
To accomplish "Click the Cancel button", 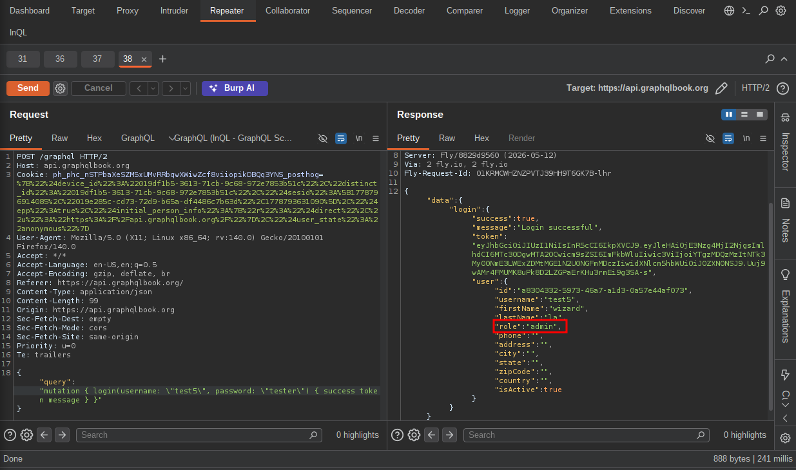I will pyautogui.click(x=98, y=88).
